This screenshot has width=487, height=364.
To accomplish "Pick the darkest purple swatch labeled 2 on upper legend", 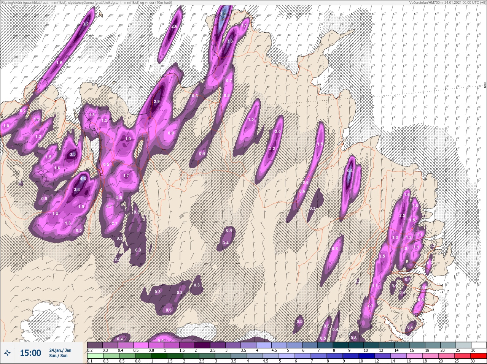I will 203,345.
